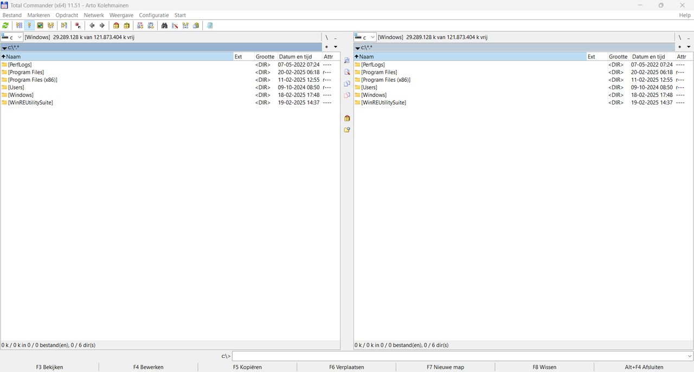Screen dimensions: 694x372
Task: Sort left panel by Naam column
Action: (x=117, y=56)
